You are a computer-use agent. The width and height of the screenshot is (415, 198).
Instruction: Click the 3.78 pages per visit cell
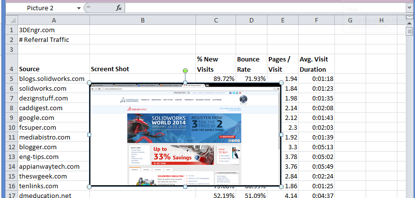tap(290, 157)
